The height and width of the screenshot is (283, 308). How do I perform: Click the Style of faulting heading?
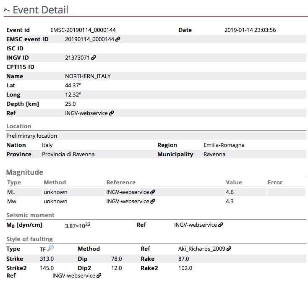tap(29, 239)
